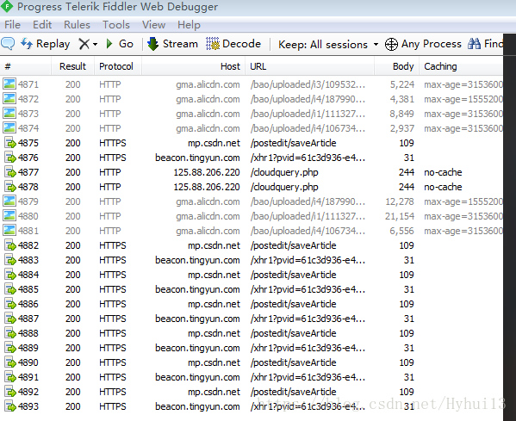Select gma.alicdn.com host in session 4871
This screenshot has width=516, height=421.
(x=208, y=84)
